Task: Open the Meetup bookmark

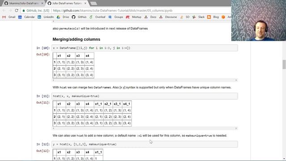Action: (134, 17)
